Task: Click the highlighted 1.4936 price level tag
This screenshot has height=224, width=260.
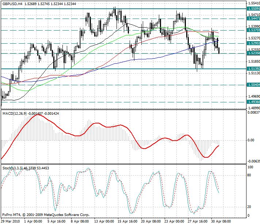Action: point(253,102)
